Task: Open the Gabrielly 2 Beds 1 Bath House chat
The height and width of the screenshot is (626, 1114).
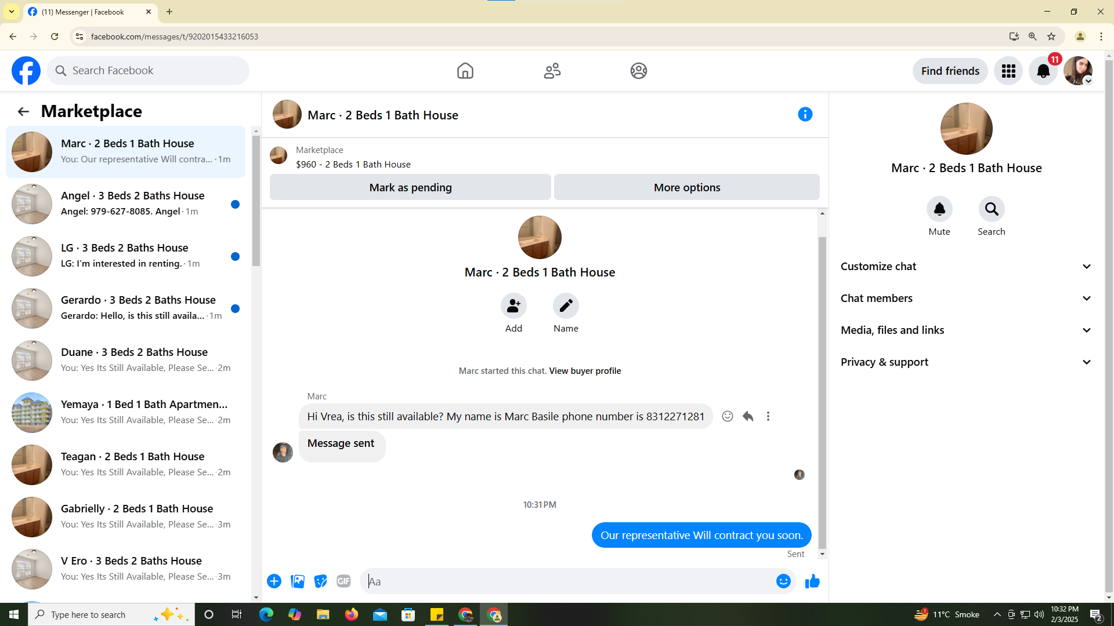Action: click(x=125, y=517)
